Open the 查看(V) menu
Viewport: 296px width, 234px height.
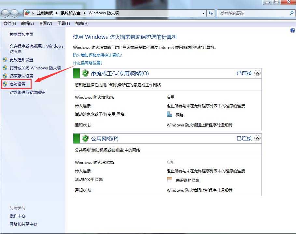click(x=45, y=23)
